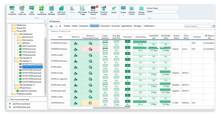
Task: Sort by Protocol column header
Action: coord(197,37)
